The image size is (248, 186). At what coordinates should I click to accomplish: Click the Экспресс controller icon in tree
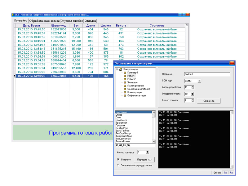125,82
